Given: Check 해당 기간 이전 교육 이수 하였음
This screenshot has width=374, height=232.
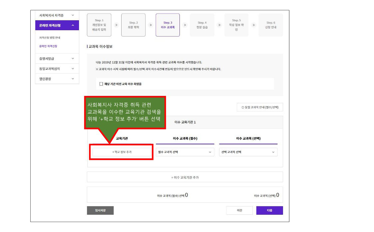Looking at the screenshot, I should (101, 84).
